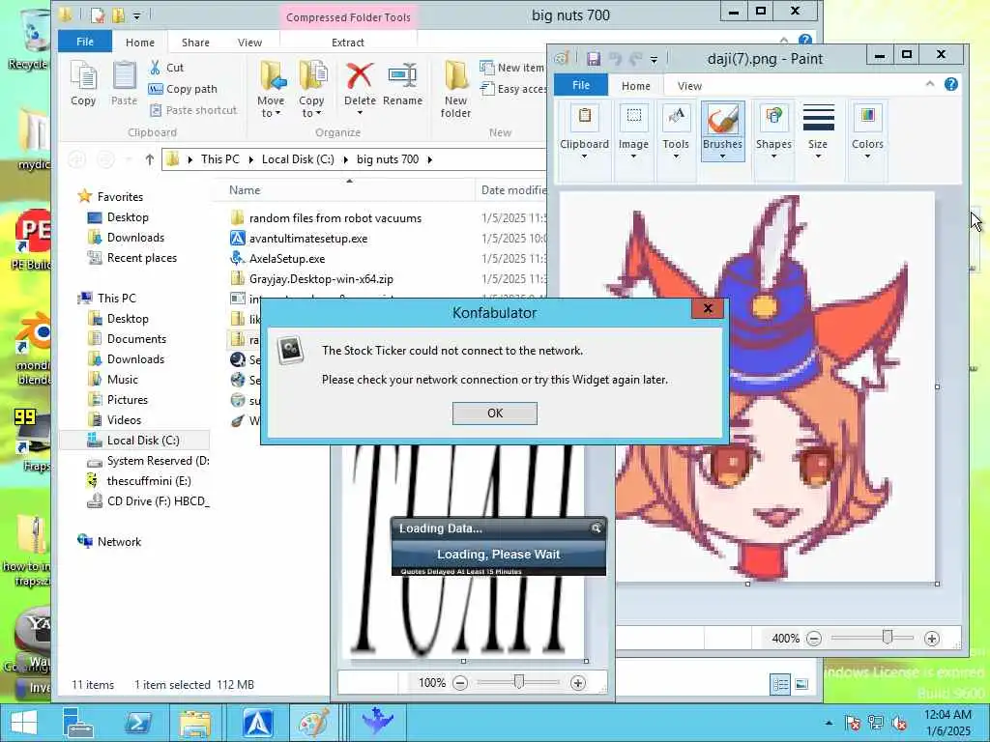Image resolution: width=990 pixels, height=742 pixels.
Task: Expand the Paint Tools group dropdown
Action: [x=676, y=157]
